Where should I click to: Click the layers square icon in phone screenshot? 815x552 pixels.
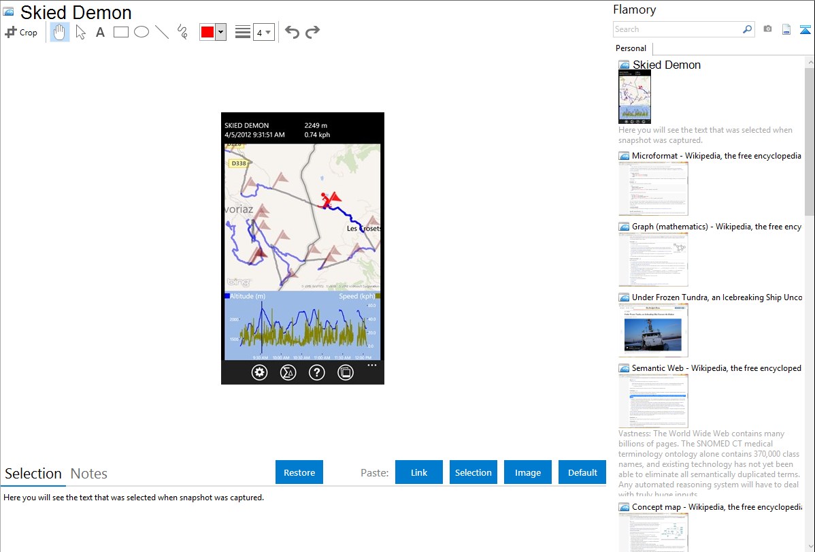click(x=345, y=372)
